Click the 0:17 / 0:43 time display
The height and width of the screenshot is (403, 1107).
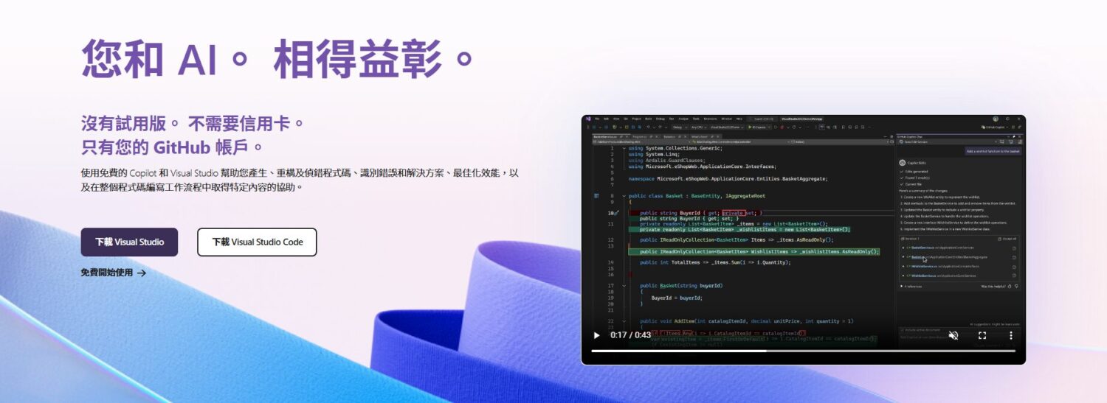tap(630, 335)
